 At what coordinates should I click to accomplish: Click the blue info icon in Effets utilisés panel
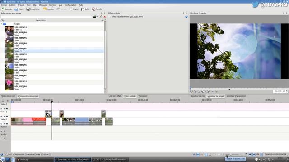pos(186,17)
